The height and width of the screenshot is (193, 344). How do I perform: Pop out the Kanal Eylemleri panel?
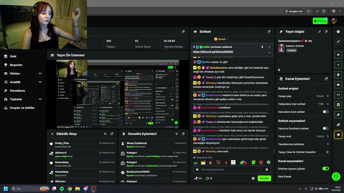(326, 79)
